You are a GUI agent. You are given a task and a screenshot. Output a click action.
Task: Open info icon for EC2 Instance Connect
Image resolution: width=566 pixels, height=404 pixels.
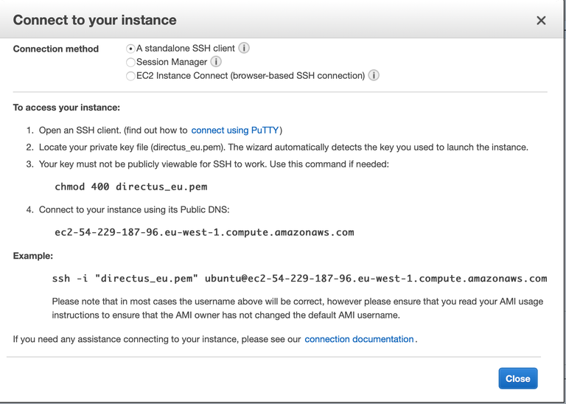374,75
